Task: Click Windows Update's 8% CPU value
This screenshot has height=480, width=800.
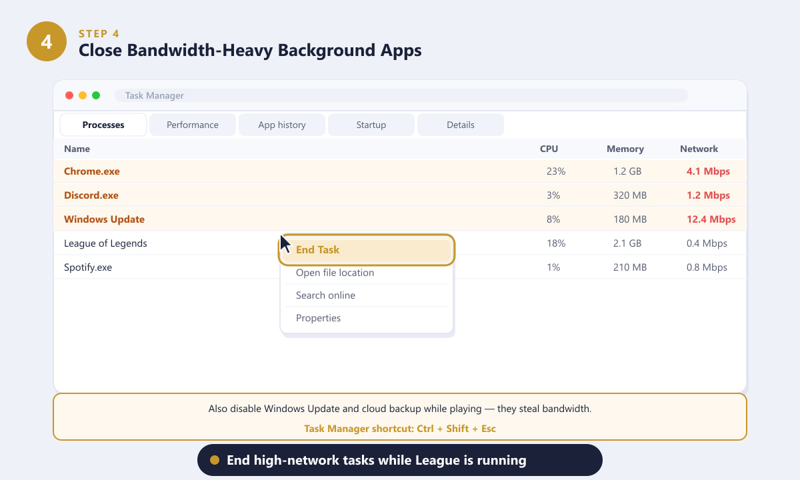Action: (553, 219)
